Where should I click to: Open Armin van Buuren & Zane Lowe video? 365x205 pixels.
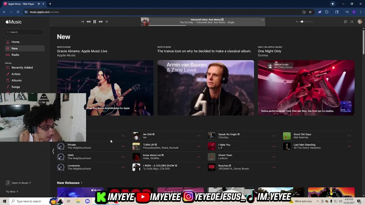pyautogui.click(x=206, y=88)
